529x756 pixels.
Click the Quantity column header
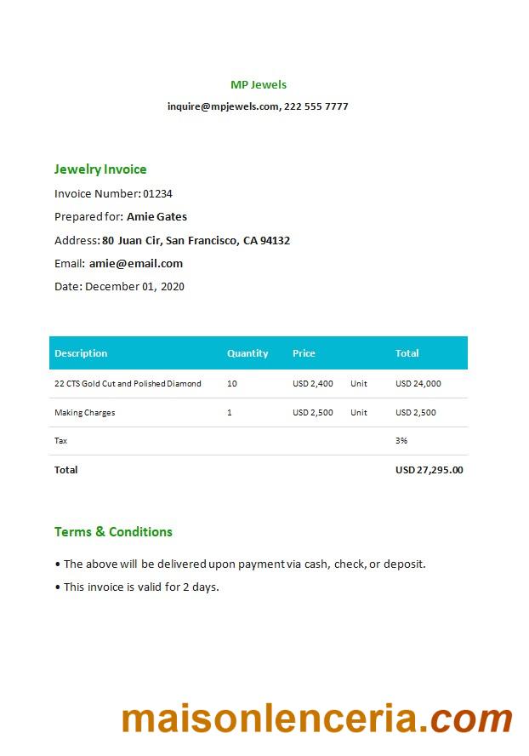tap(247, 353)
